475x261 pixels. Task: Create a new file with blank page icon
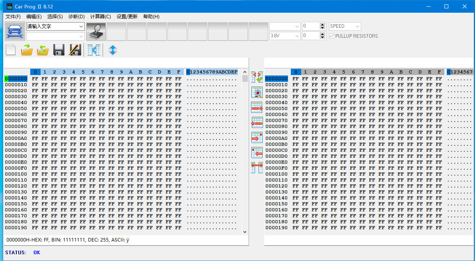point(10,50)
